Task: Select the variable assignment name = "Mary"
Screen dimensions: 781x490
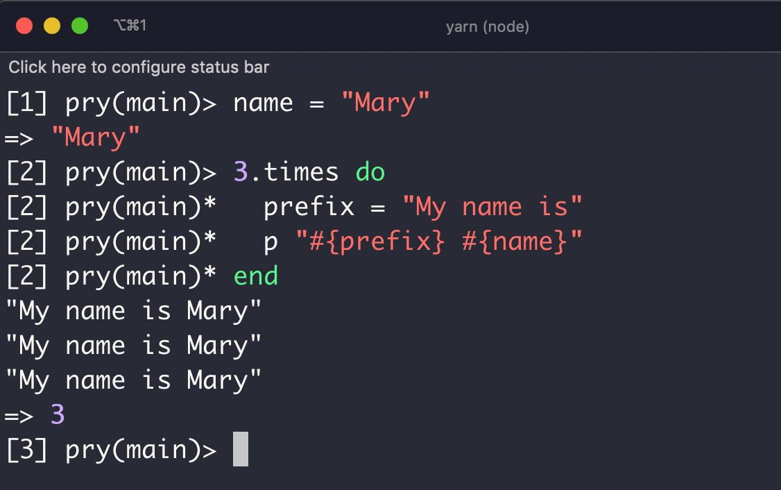Action: [331, 102]
